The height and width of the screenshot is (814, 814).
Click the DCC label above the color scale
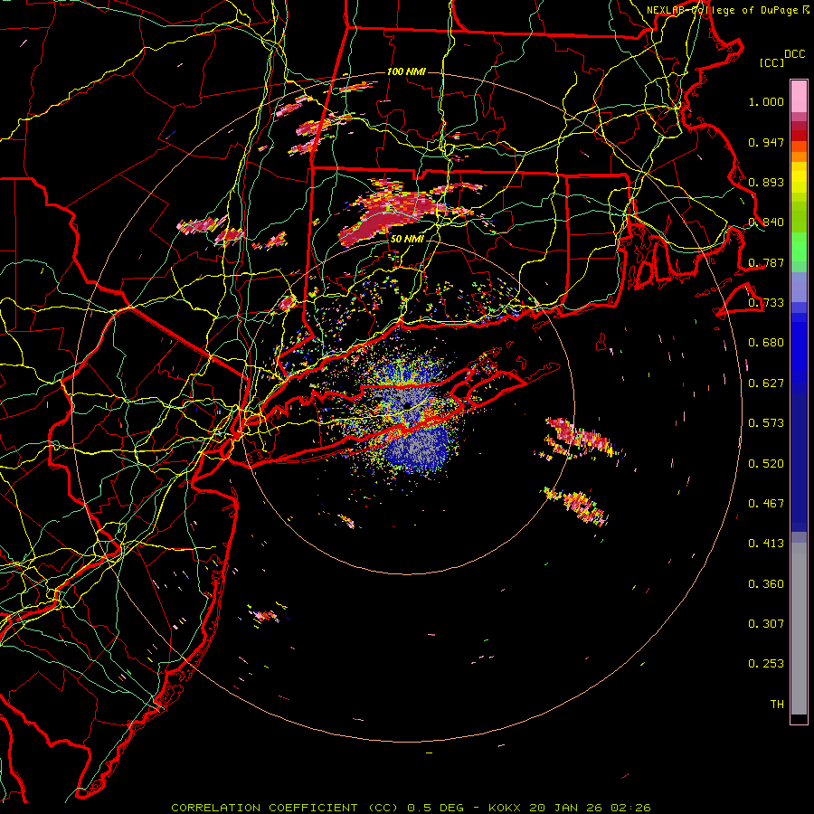tap(794, 54)
